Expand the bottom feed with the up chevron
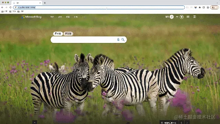This screenshot has height=124, width=220. [35, 122]
